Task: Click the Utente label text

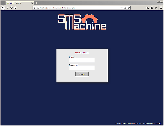Action: click(x=72, y=57)
